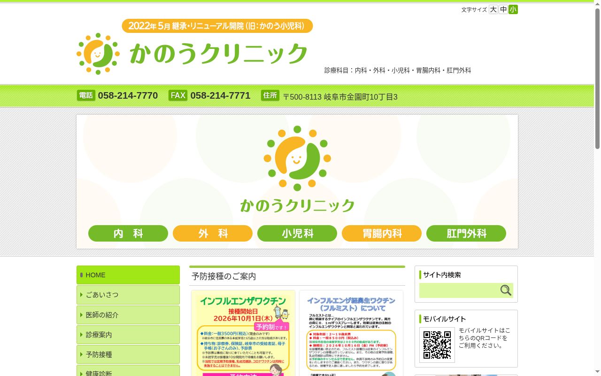Click the FAX number 058-214-7771
This screenshot has width=601, height=376.
coord(220,95)
